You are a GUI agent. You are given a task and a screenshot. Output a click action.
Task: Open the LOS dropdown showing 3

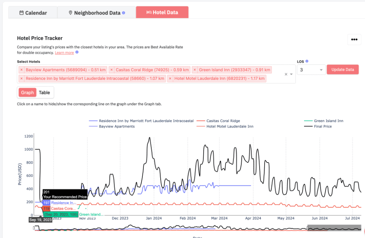pyautogui.click(x=311, y=70)
